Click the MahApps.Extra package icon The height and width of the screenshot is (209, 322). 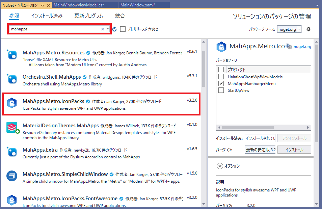[12, 152]
